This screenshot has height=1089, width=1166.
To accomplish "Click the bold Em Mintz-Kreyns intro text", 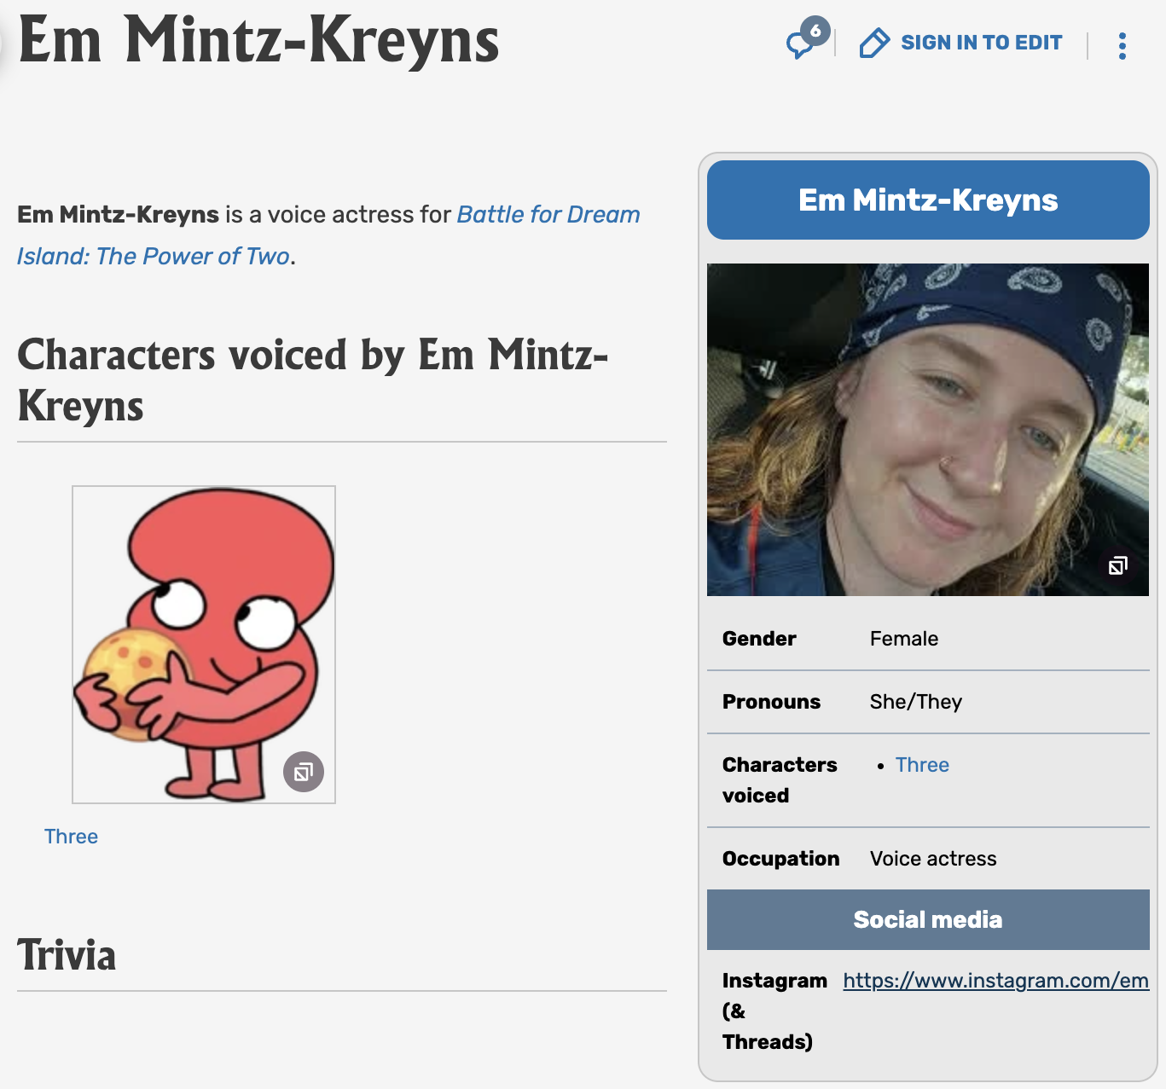I will [x=119, y=214].
